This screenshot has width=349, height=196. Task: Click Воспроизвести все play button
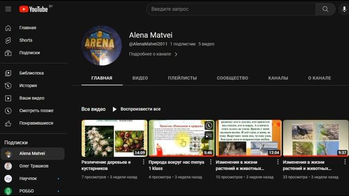point(137,109)
